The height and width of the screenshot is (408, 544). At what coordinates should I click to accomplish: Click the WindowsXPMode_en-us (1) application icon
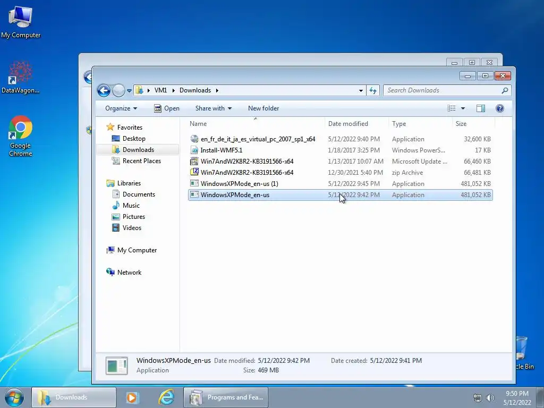[194, 183]
